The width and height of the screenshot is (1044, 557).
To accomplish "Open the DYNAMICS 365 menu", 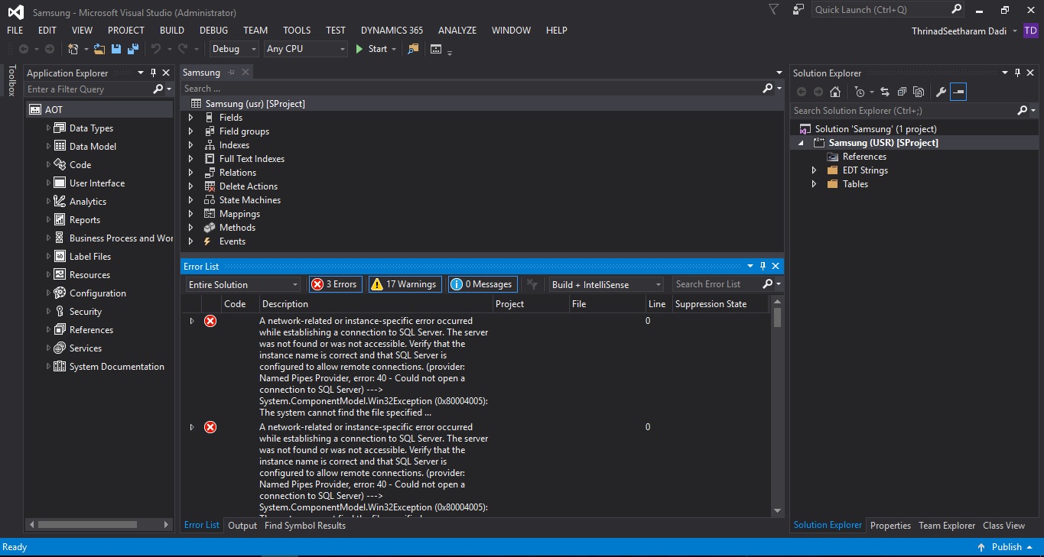I will tap(392, 31).
